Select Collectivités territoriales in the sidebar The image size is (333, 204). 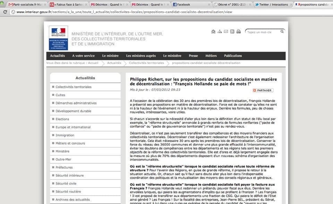point(74,87)
